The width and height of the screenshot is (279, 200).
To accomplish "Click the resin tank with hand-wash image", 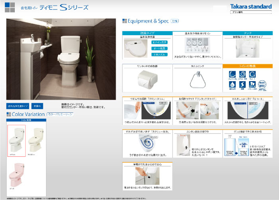I will pyautogui.click(x=247, y=48).
